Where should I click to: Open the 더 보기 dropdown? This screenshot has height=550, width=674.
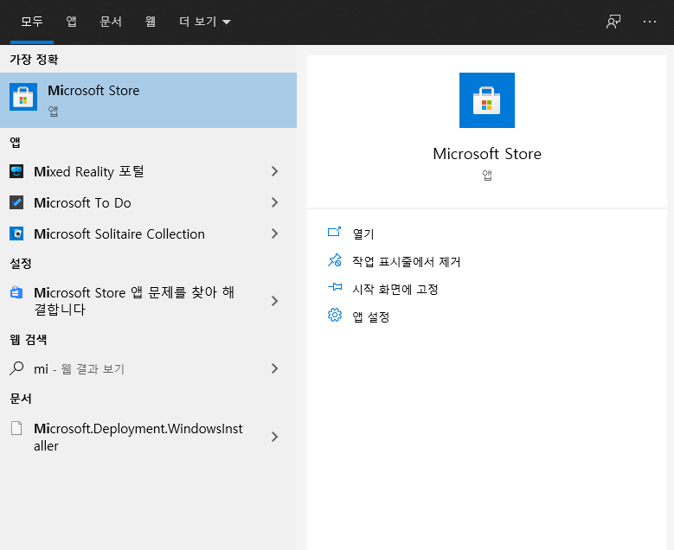tap(205, 22)
